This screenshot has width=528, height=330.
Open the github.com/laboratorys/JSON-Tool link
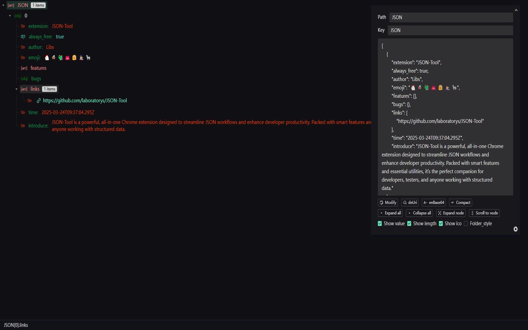click(x=85, y=101)
